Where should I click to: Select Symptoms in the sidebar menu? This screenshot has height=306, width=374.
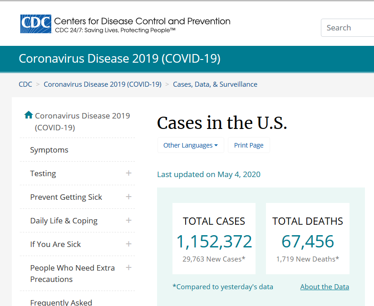coord(49,150)
